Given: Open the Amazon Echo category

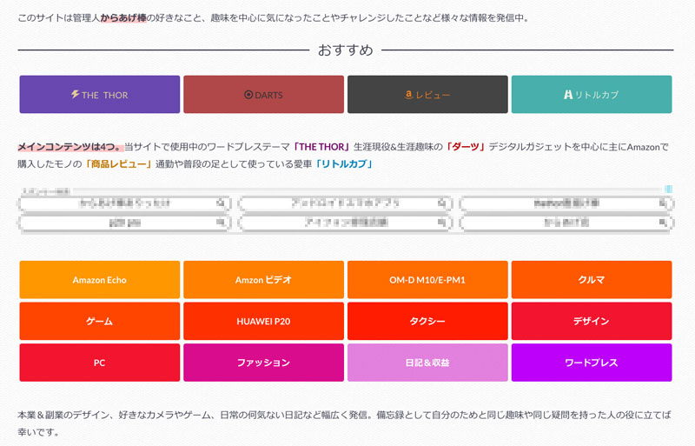Looking at the screenshot, I should point(100,280).
